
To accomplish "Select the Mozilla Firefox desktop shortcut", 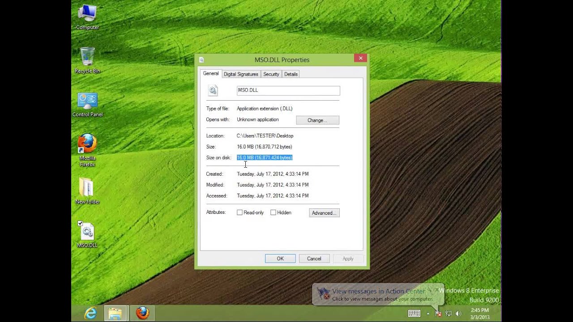I will tap(87, 150).
